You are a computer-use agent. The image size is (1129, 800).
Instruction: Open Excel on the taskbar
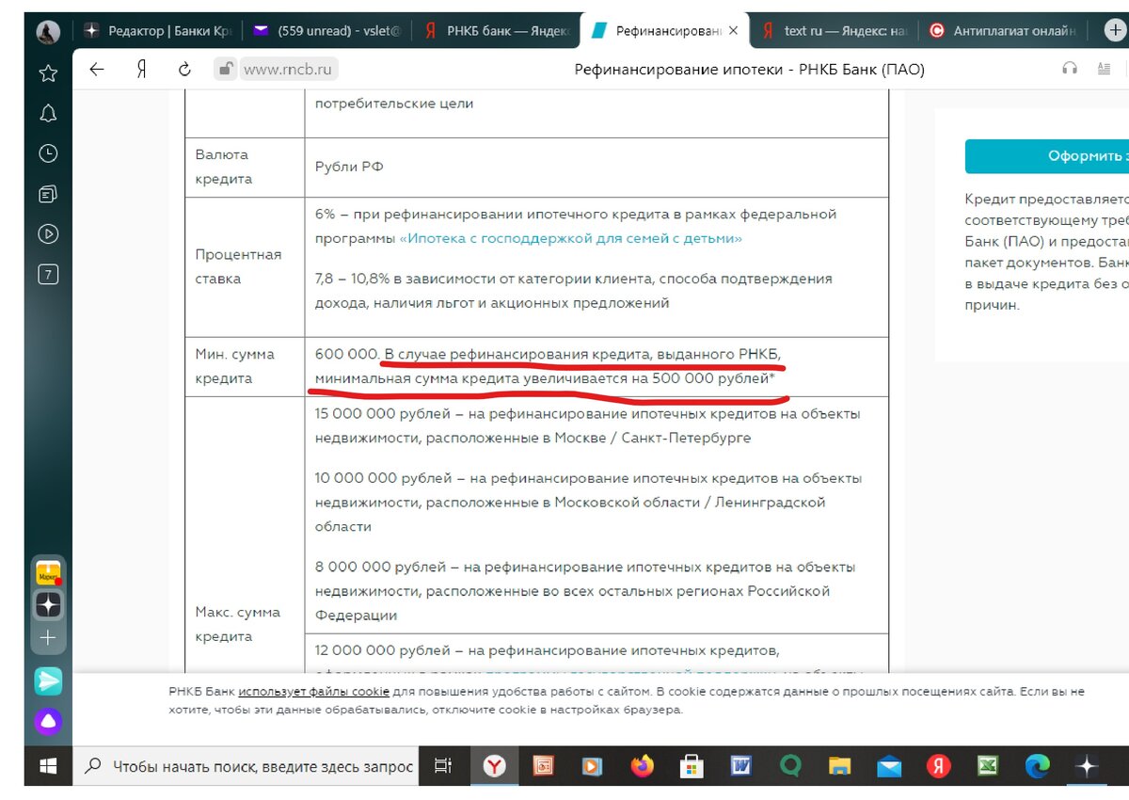987,766
